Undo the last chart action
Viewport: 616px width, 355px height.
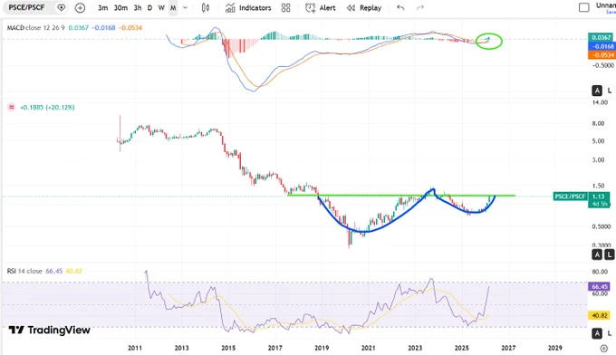[x=400, y=7]
